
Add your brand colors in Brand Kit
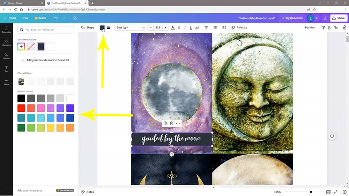[x=45, y=60]
